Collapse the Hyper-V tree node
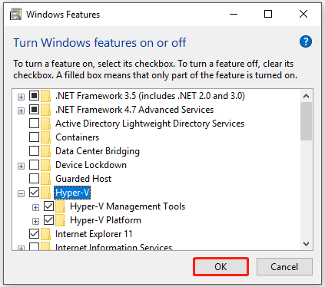The image size is (325, 287). 21,194
